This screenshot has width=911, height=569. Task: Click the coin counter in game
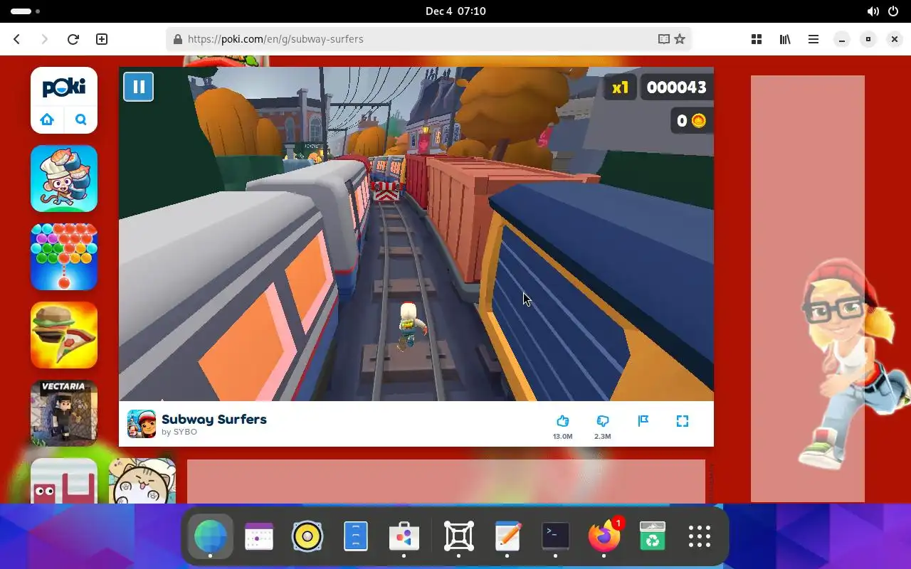tap(691, 121)
